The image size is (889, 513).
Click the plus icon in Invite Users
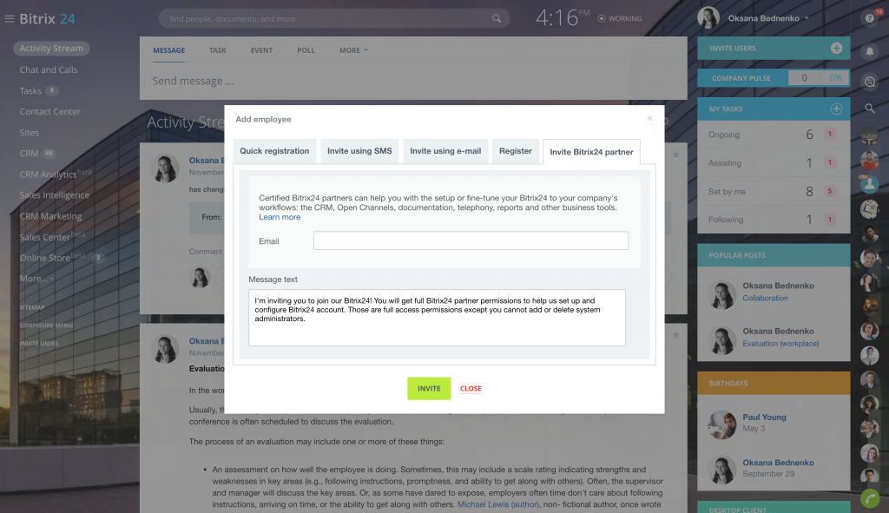coord(836,49)
